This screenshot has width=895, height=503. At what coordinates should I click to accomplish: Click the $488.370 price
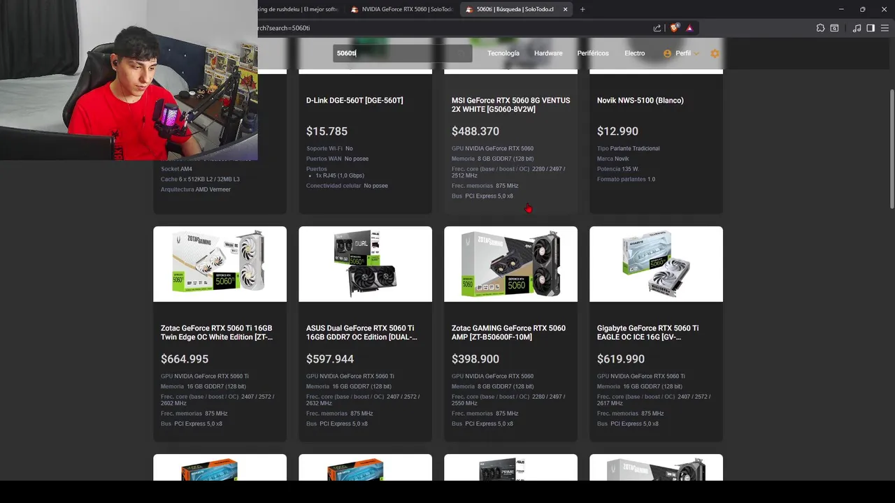click(475, 131)
